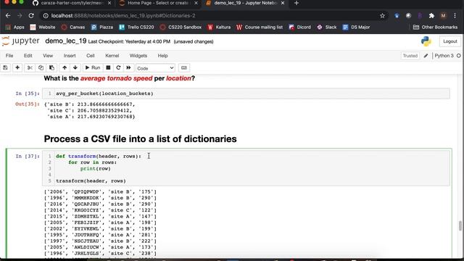The height and width of the screenshot is (261, 464).
Task: Open the command palette keyboard icon
Action: tap(183, 67)
